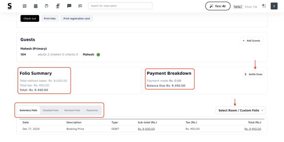This screenshot has height=142, width=284.
Task: Focus the Search for reservation field
Action: 120,6
